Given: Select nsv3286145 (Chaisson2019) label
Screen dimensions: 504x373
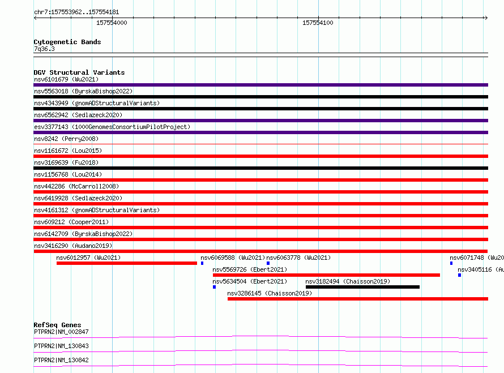Looking at the screenshot, I should [x=270, y=293].
